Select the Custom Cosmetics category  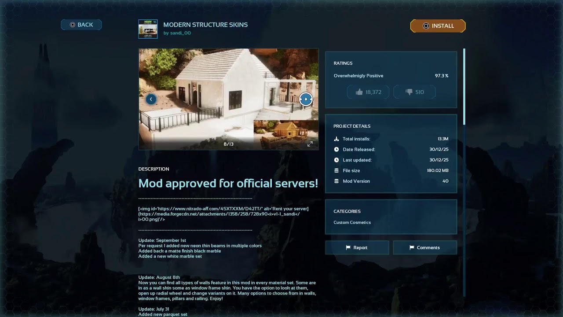coord(352,222)
